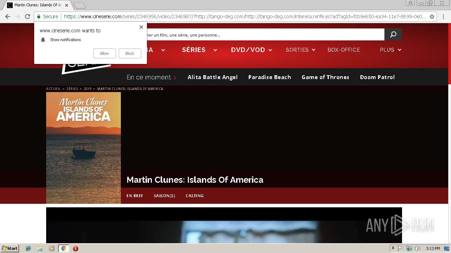Click the Chrome taskbar icon
The width and height of the screenshot is (451, 253).
tap(63, 248)
